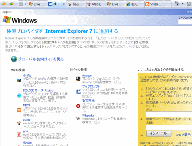Viewport: 192px width, 146px height.
Task: Add Wikipedia search provider link
Action: tap(88, 116)
